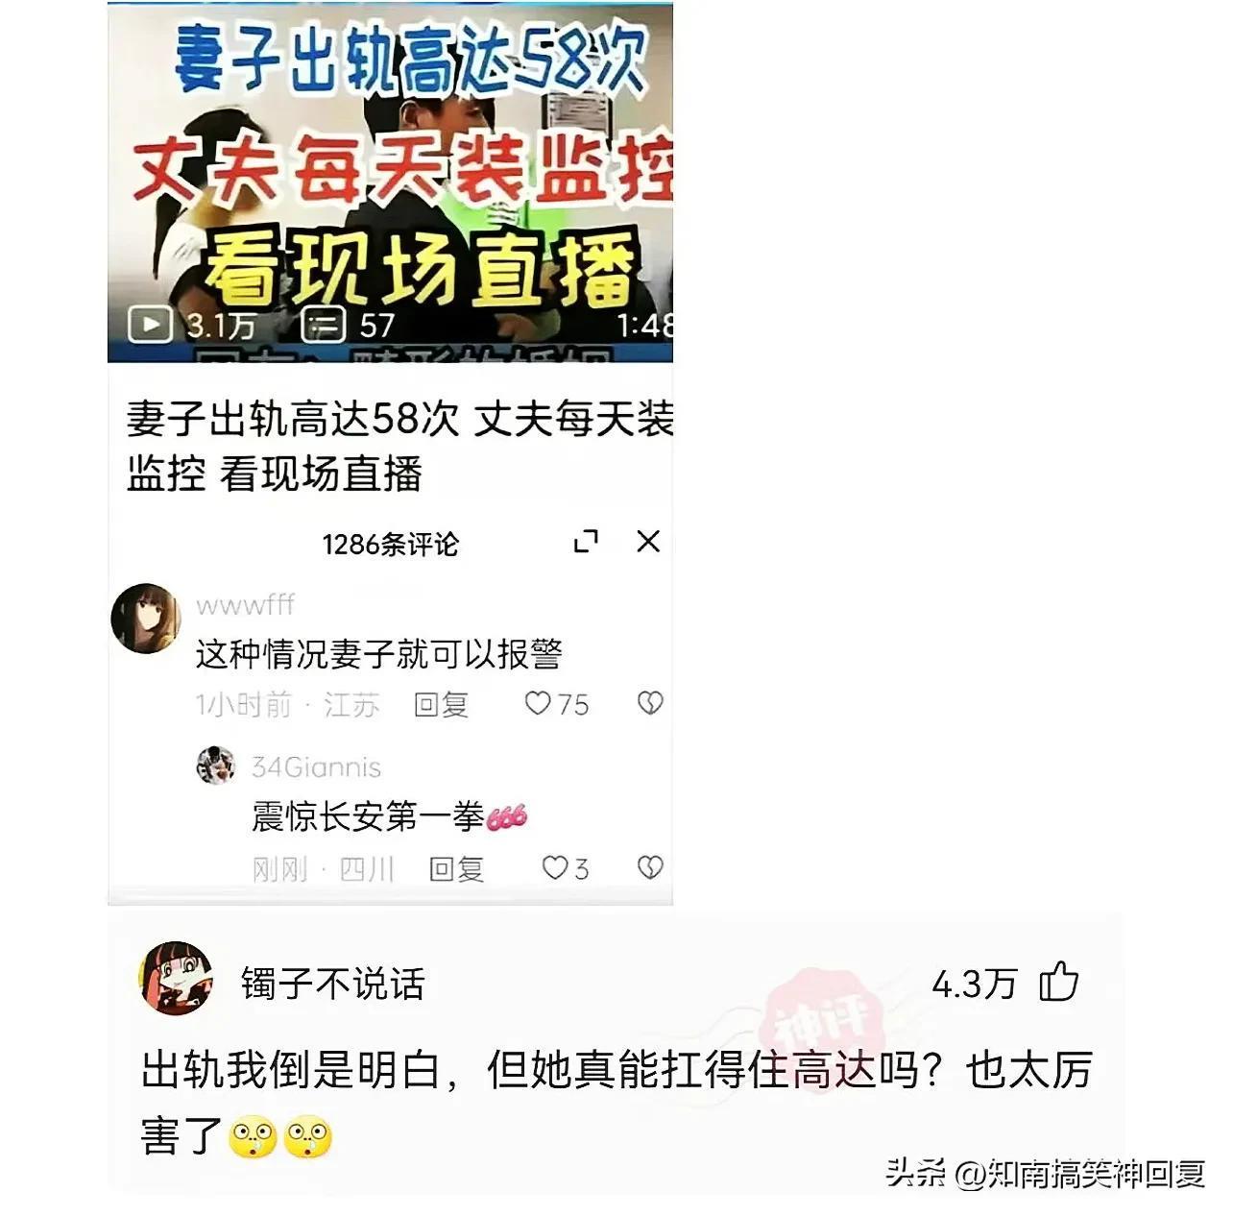Close the 1286 comments panel

(648, 541)
